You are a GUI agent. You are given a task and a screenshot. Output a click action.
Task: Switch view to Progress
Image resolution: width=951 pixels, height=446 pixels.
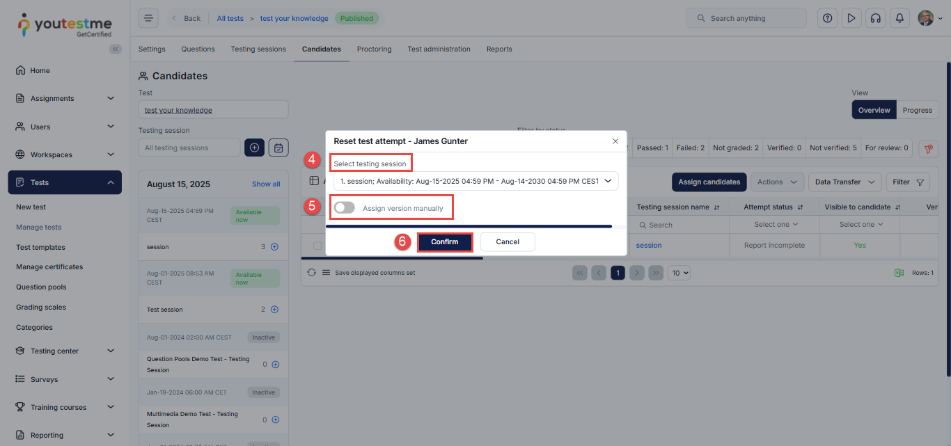(917, 110)
